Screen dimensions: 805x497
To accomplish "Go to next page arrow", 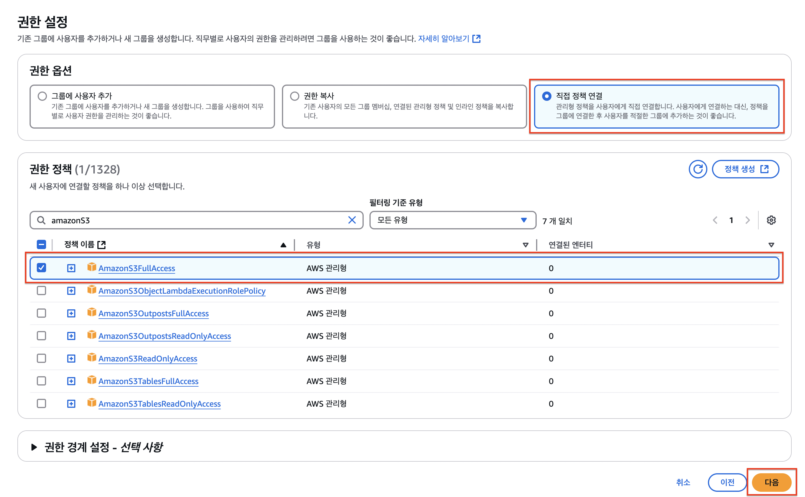I will (x=747, y=220).
